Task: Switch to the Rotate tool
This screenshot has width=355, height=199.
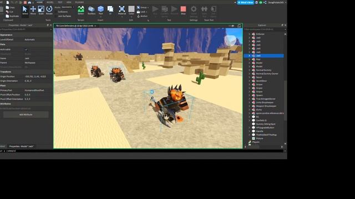Action: 49,11
